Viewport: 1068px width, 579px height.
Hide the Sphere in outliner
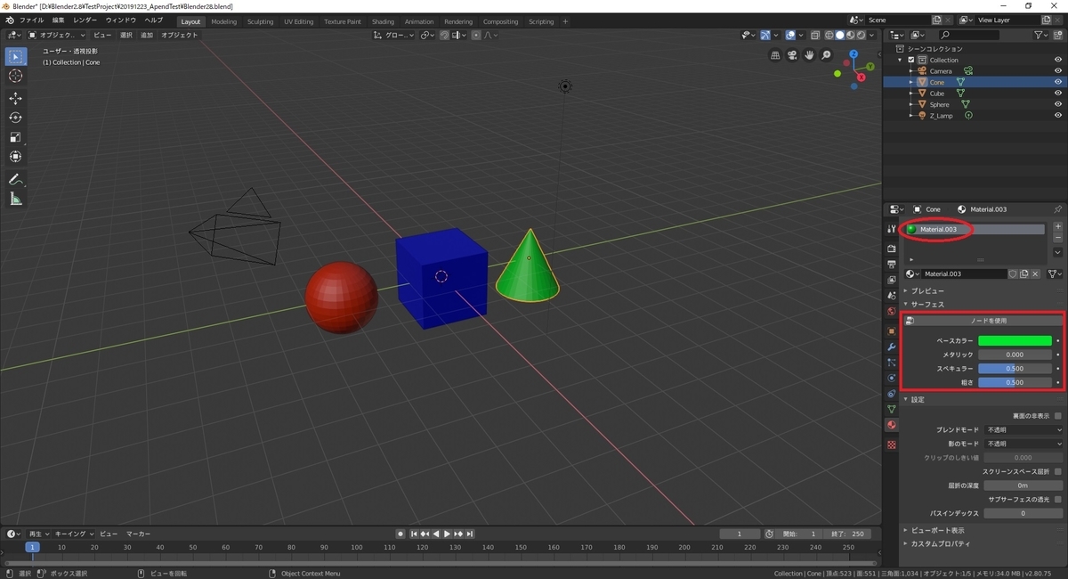[x=1058, y=104]
